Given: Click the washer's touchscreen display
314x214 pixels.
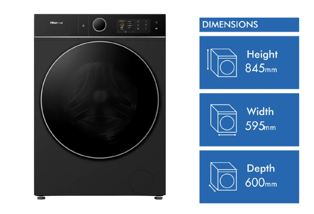Looking at the screenshot, I should (133, 26).
